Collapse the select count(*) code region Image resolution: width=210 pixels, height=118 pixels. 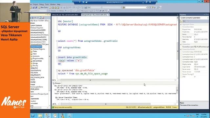[x=57, y=41]
